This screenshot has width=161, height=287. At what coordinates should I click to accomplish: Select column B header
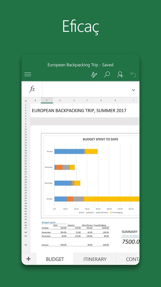[35, 100]
